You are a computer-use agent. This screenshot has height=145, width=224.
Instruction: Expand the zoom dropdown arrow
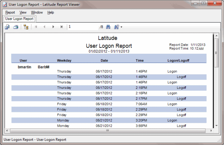pos(121,27)
